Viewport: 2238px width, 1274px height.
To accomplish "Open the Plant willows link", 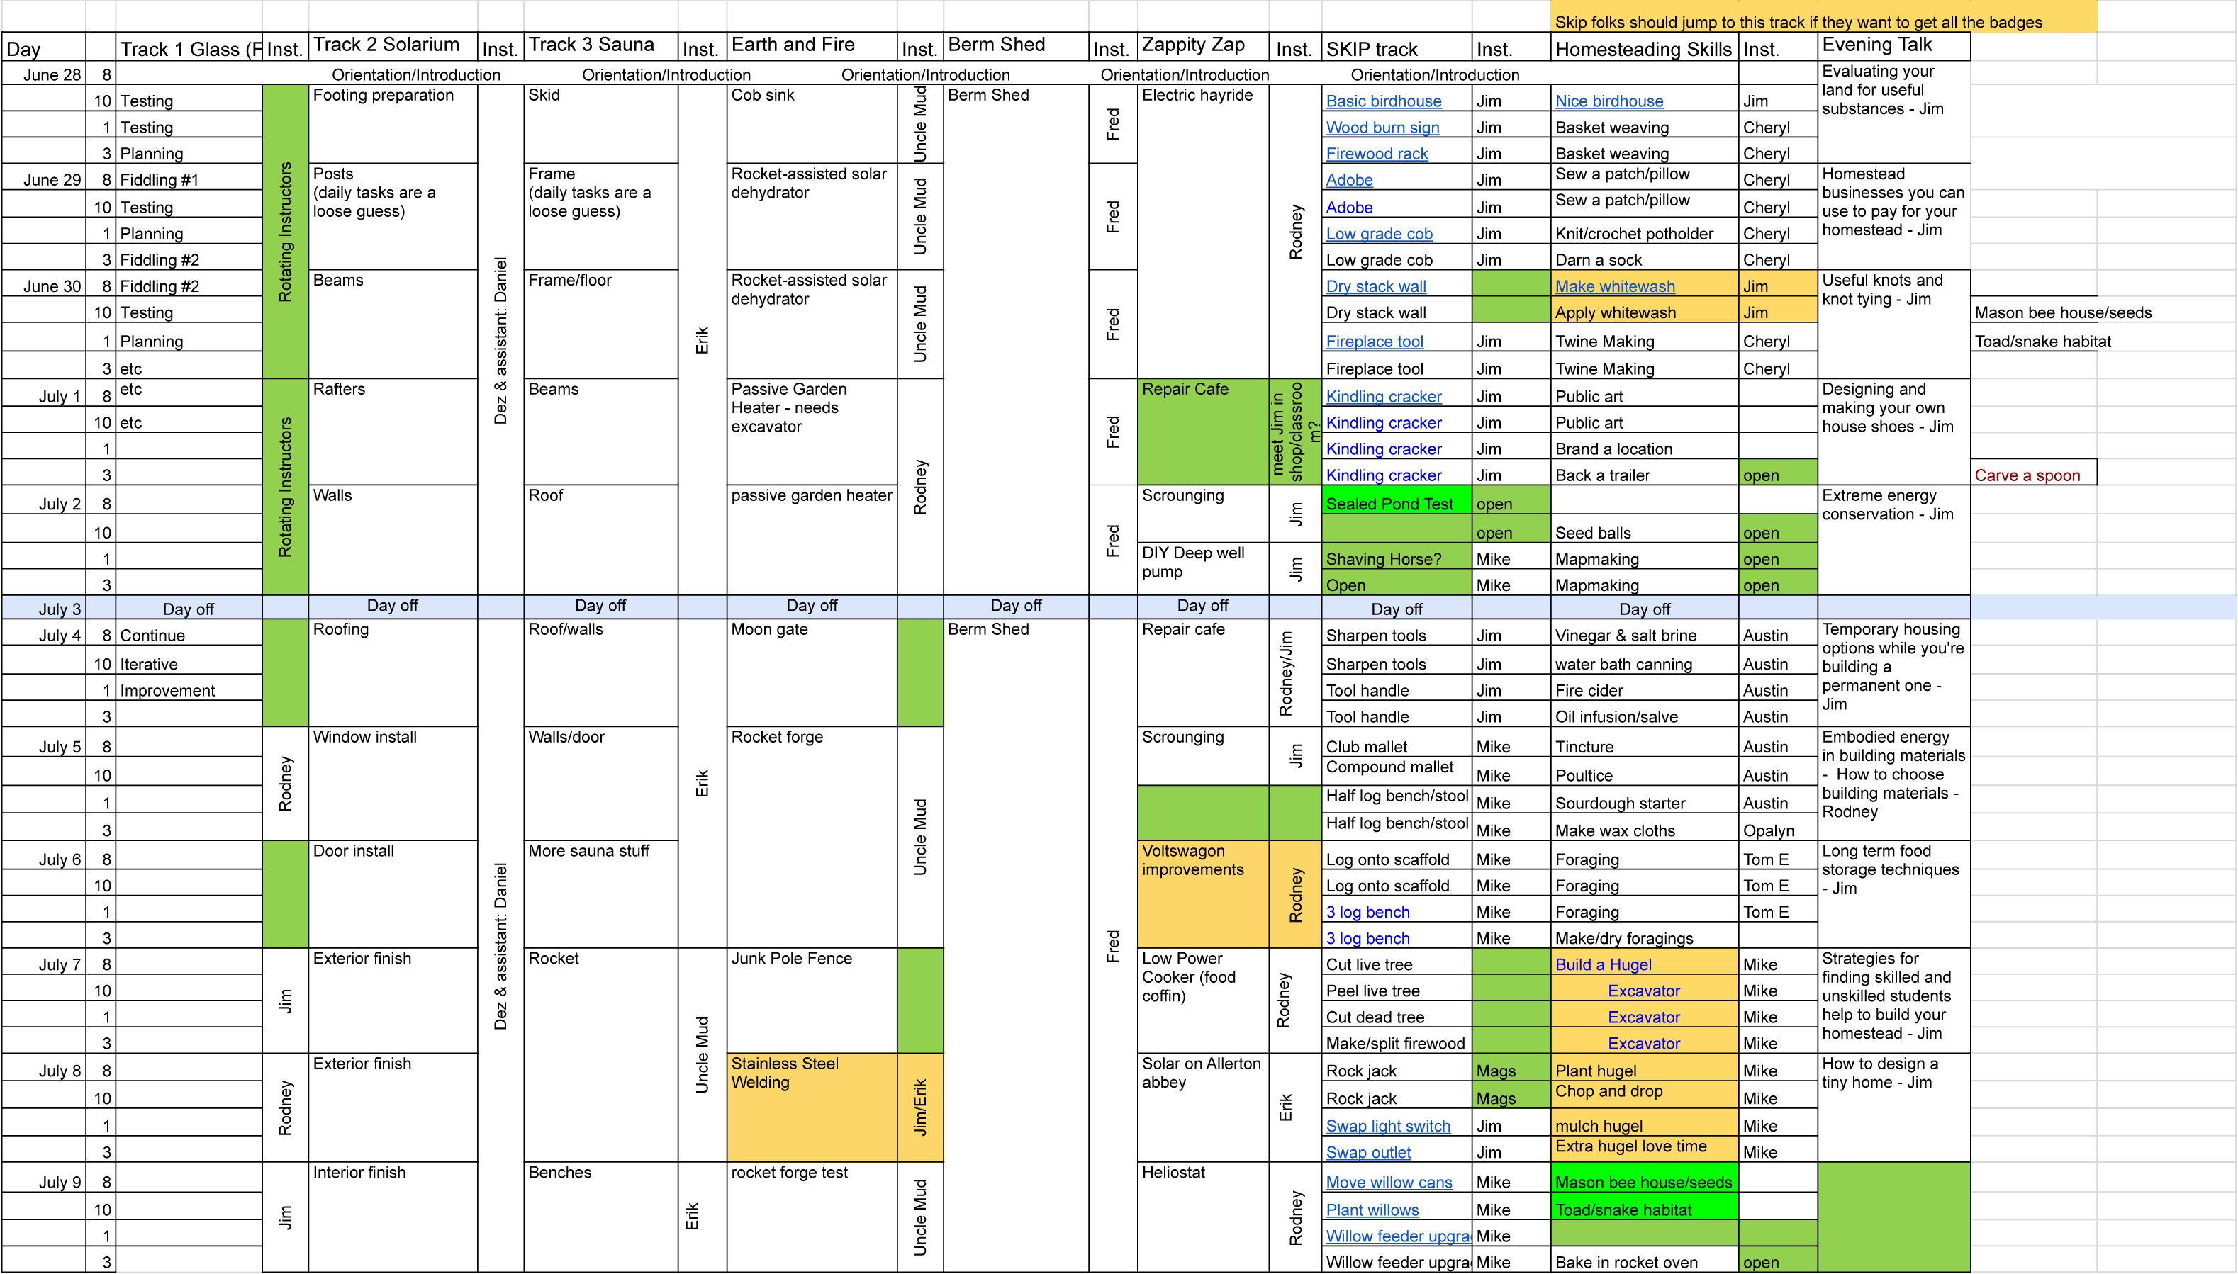I will click(x=1372, y=1210).
